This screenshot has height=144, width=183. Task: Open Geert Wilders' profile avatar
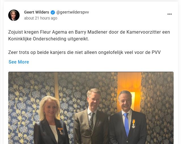[x=14, y=15]
